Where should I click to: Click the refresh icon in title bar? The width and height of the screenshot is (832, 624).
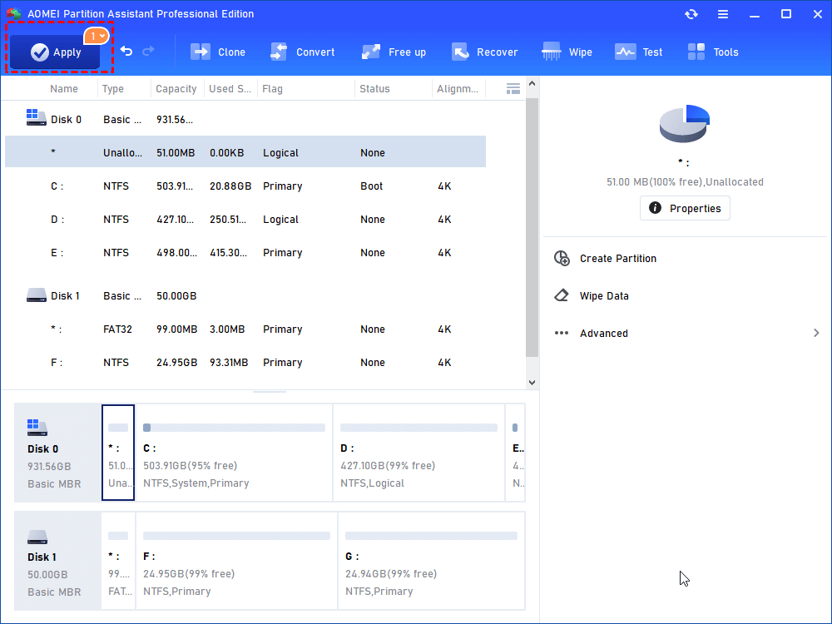tap(691, 14)
